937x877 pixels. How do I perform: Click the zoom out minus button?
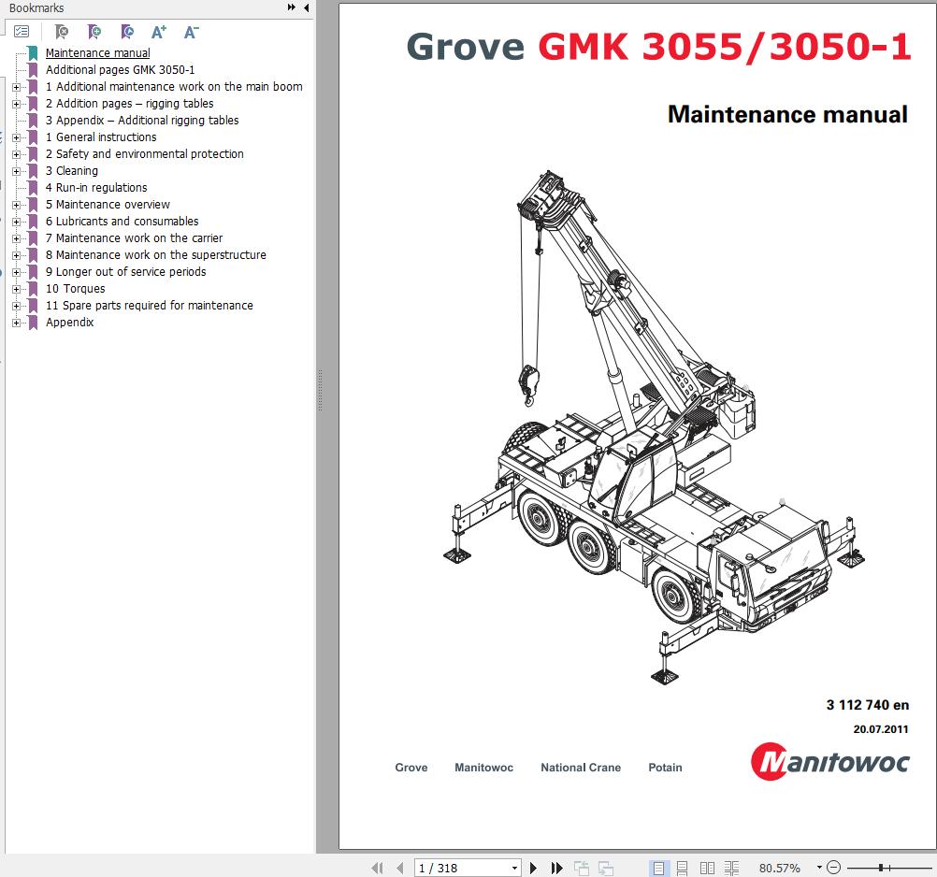coord(834,868)
